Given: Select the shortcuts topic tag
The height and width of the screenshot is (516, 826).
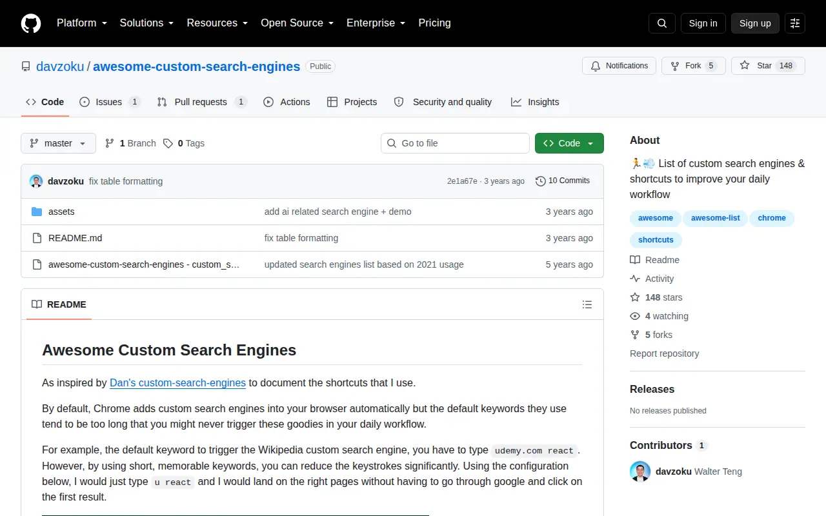Looking at the screenshot, I should pyautogui.click(x=656, y=240).
